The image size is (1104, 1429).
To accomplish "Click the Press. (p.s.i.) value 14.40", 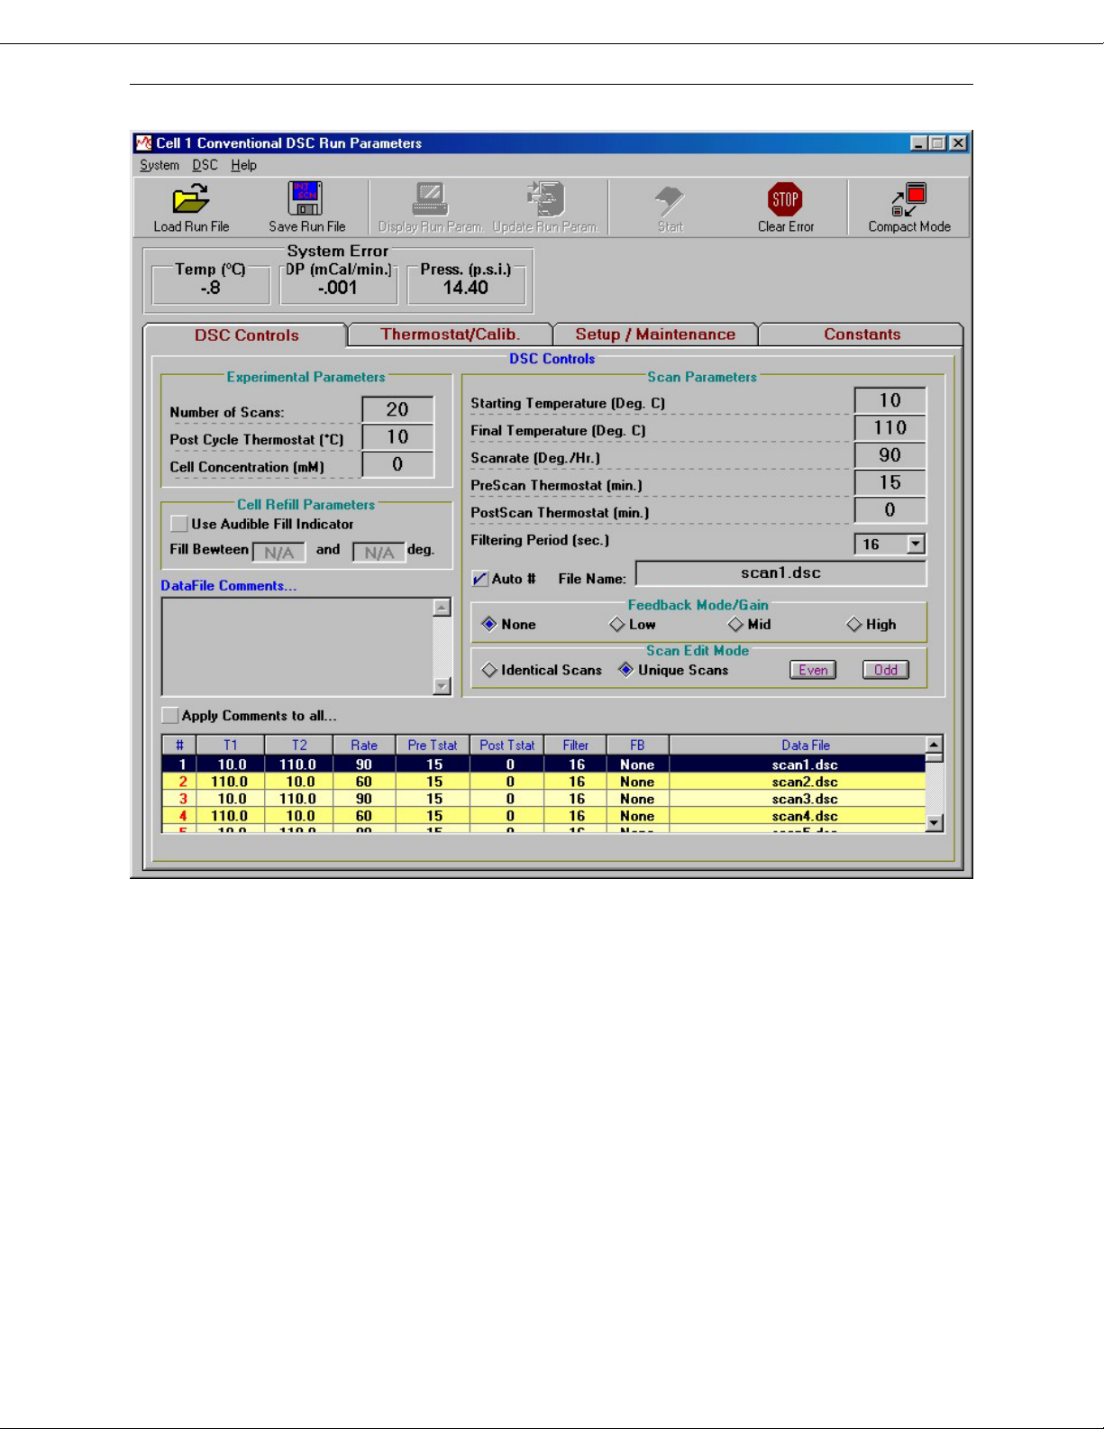I will pos(465,288).
